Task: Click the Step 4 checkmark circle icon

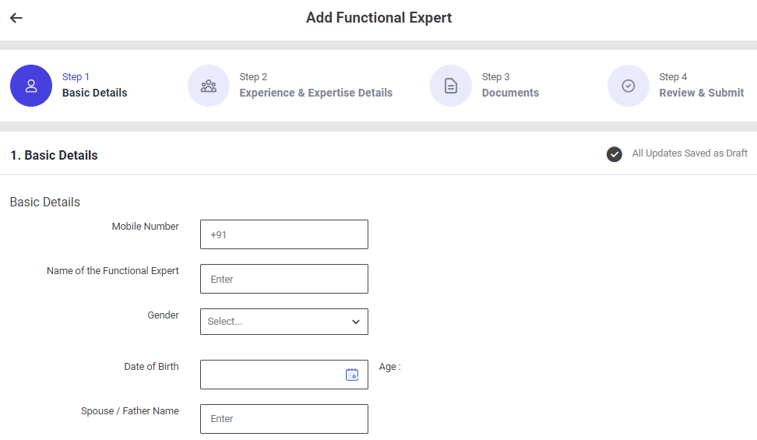Action: pos(628,86)
